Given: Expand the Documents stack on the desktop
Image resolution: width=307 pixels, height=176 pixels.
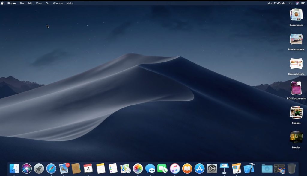Looking at the screenshot, I should tap(296, 15).
